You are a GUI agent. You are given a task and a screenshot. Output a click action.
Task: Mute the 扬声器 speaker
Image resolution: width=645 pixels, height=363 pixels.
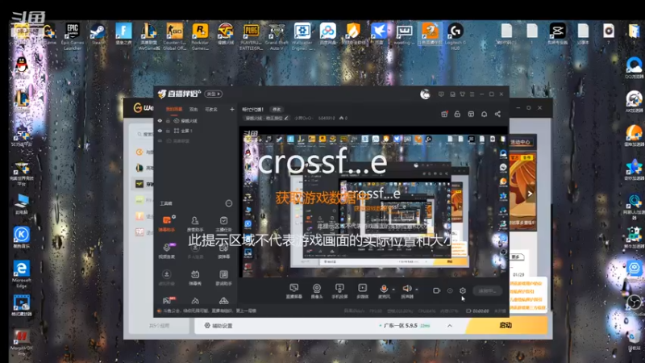pos(407,289)
